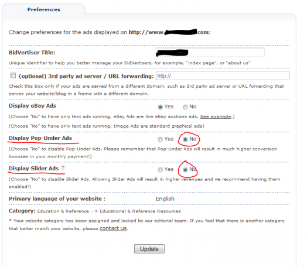Open the Preferences tab
This screenshot has width=307, height=267.
click(x=44, y=9)
